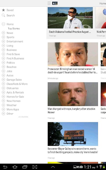Open recent apps icon in navigation bar

point(25,167)
